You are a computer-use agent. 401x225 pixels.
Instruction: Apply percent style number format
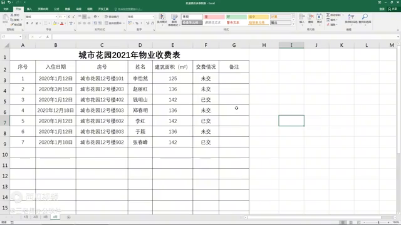[x=137, y=23]
